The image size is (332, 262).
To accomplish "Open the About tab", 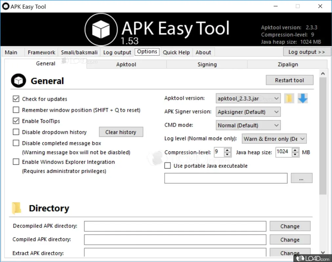I will coord(203,52).
